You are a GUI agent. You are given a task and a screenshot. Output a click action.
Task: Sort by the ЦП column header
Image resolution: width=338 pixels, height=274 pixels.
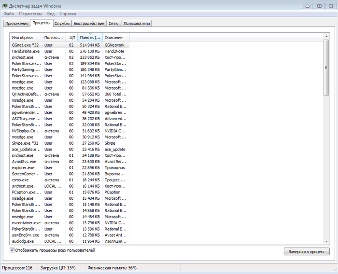[71, 38]
